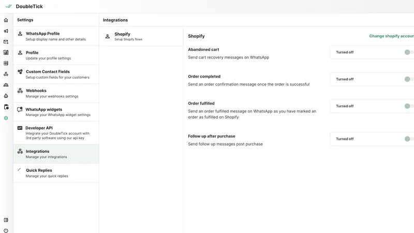Click the WhatsApp Profile person icon
Viewport: 414px width, 233px height.
(20, 34)
